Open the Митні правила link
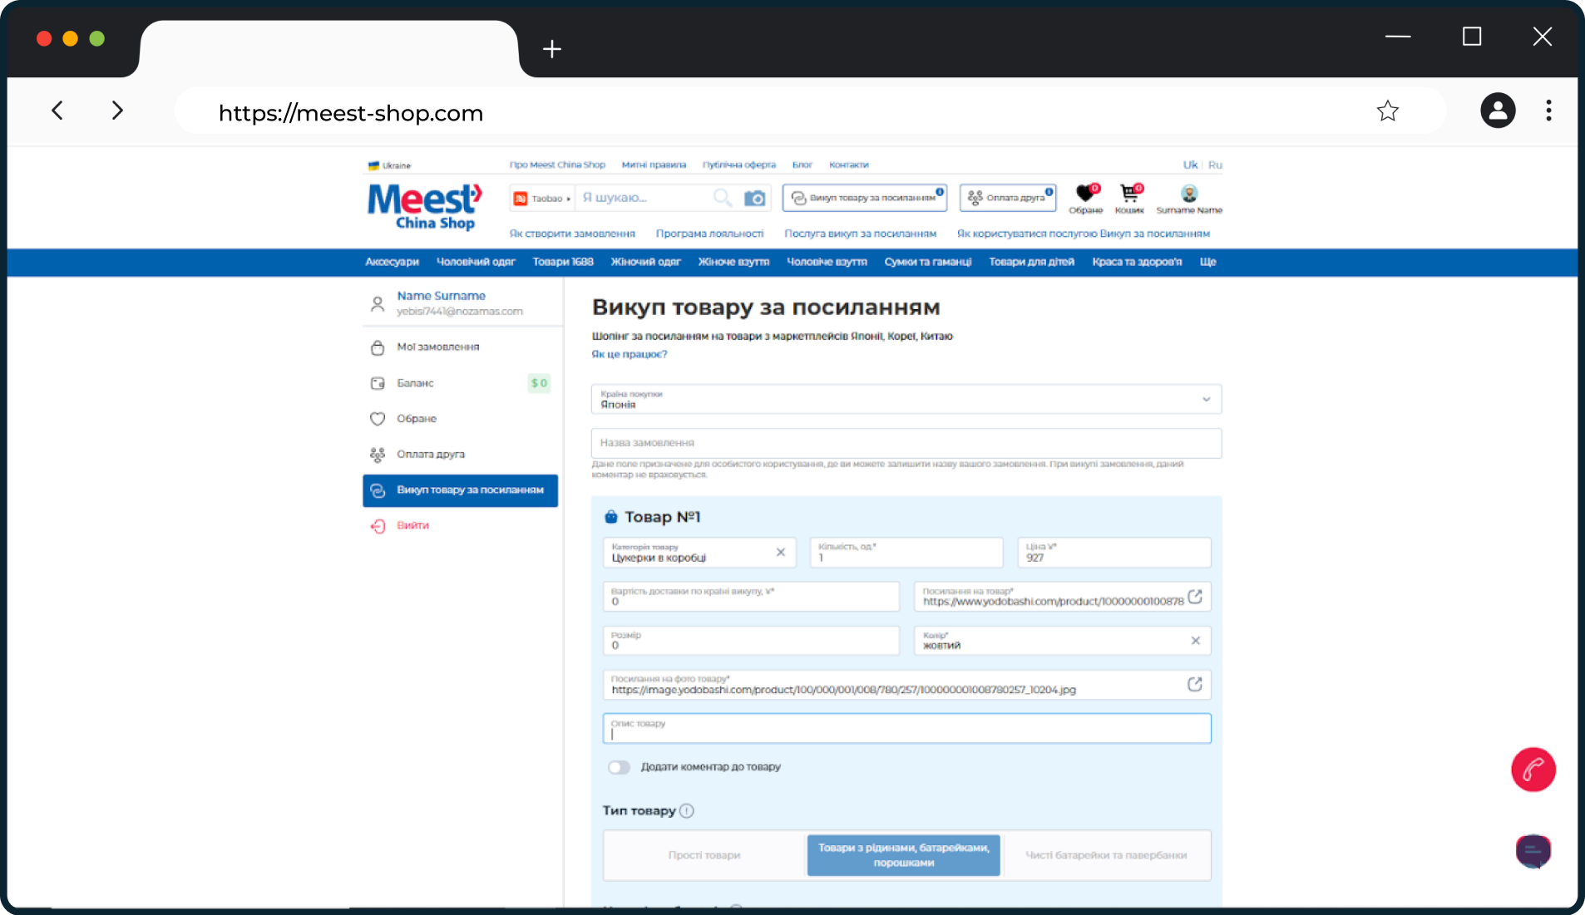1585x915 pixels. point(654,165)
